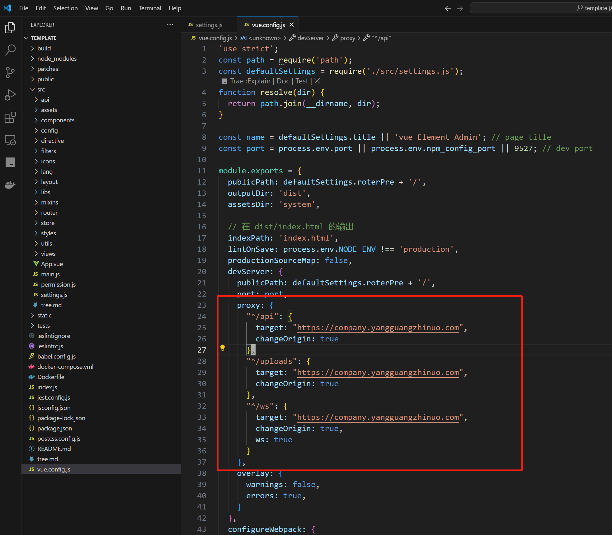Open the Explorer view in activity bar

point(10,28)
